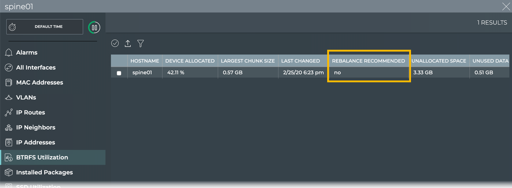Click the select-all checkmark icon
Image resolution: width=512 pixels, height=188 pixels.
(115, 44)
